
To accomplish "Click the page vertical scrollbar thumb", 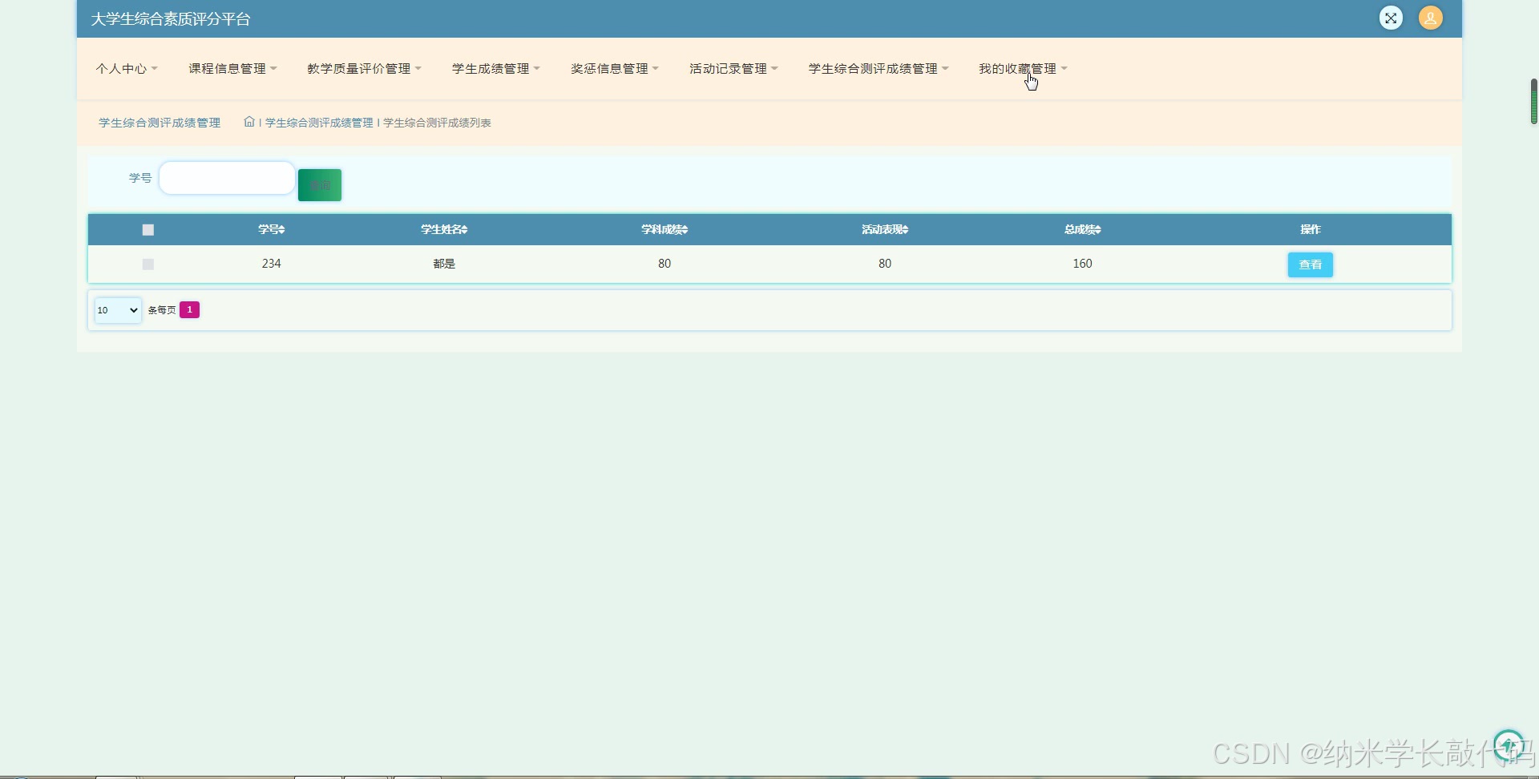I will tap(1533, 101).
